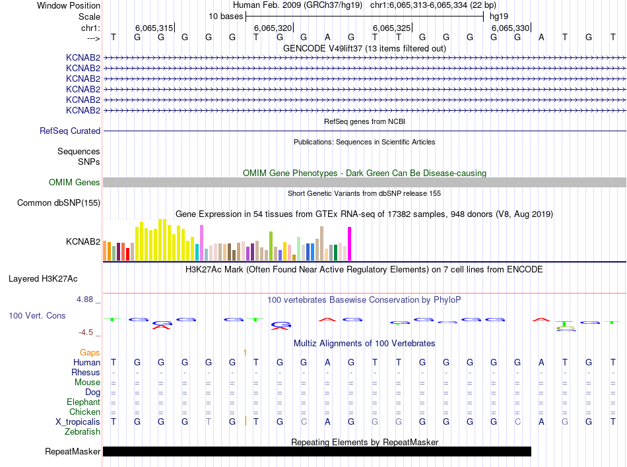627x467 pixels.
Task: Click the RefSeq Curated track label
Action: click(70, 131)
